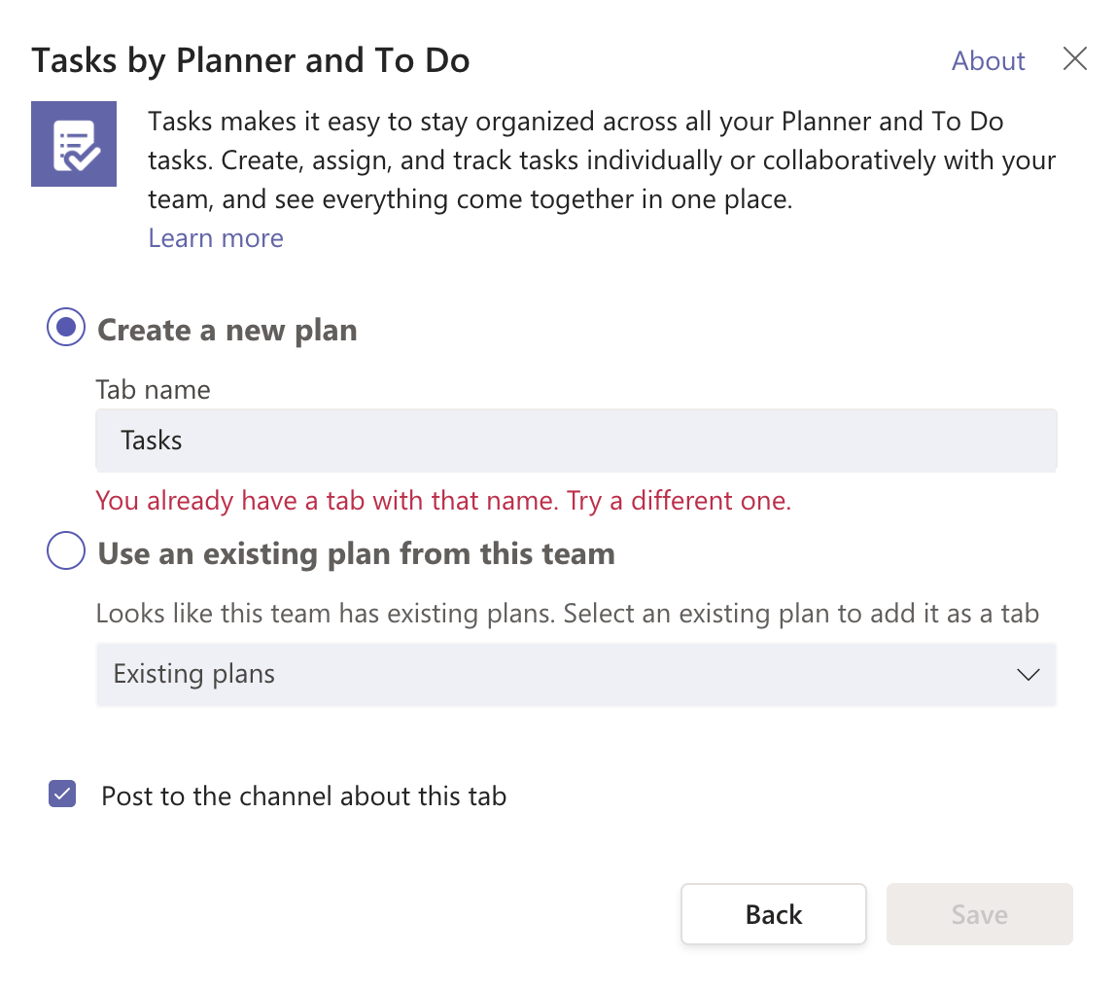Close the Tasks by Planner dialog
1116x990 pixels.
pyautogui.click(x=1074, y=59)
